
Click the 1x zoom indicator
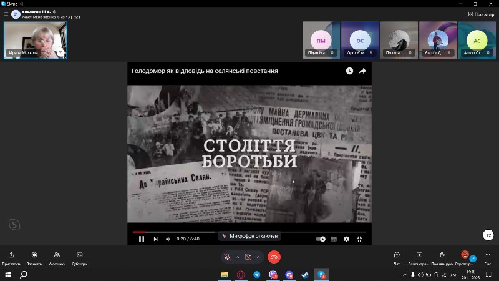(x=488, y=235)
